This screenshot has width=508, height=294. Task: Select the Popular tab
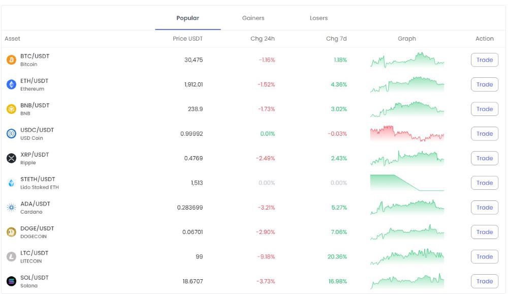tap(187, 18)
